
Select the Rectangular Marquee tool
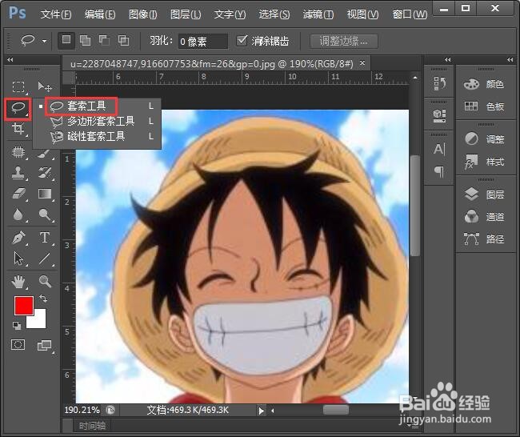18,86
